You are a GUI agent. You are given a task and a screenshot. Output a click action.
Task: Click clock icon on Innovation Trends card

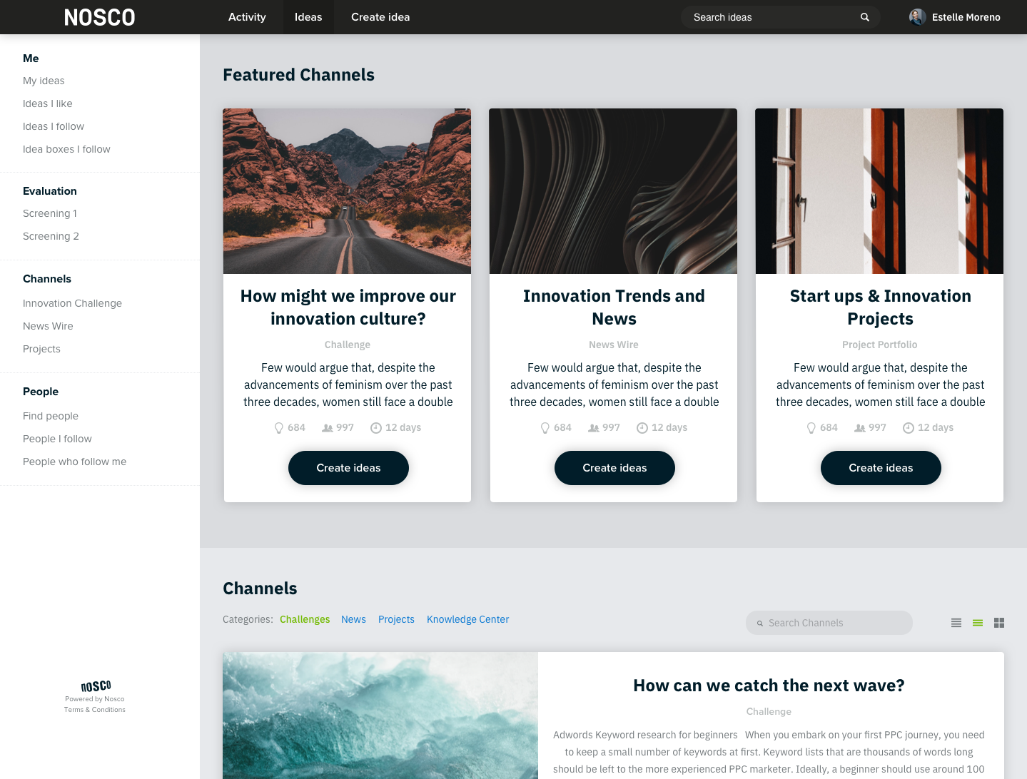tap(642, 428)
